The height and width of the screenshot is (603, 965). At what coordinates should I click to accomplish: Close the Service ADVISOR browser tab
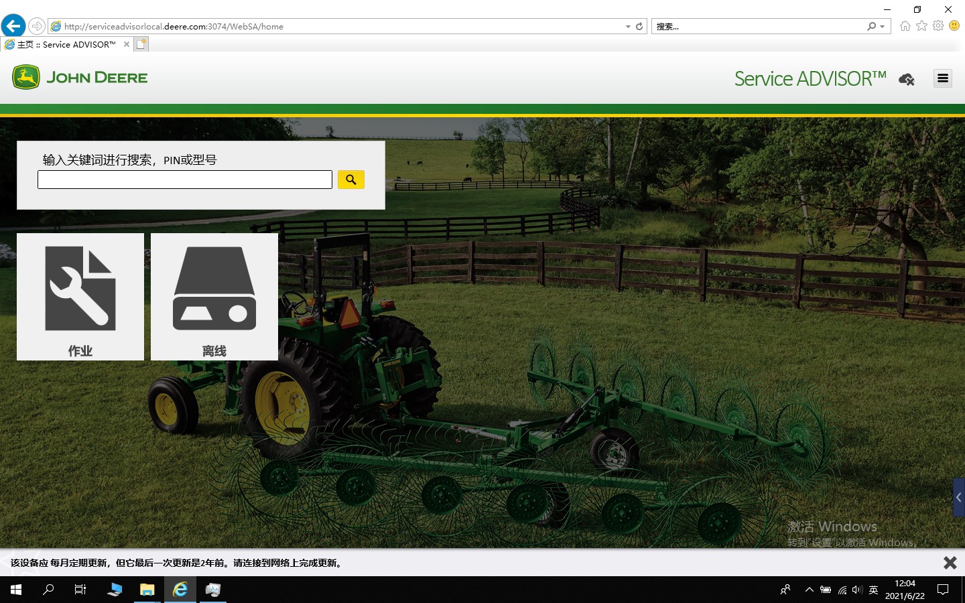click(x=127, y=44)
